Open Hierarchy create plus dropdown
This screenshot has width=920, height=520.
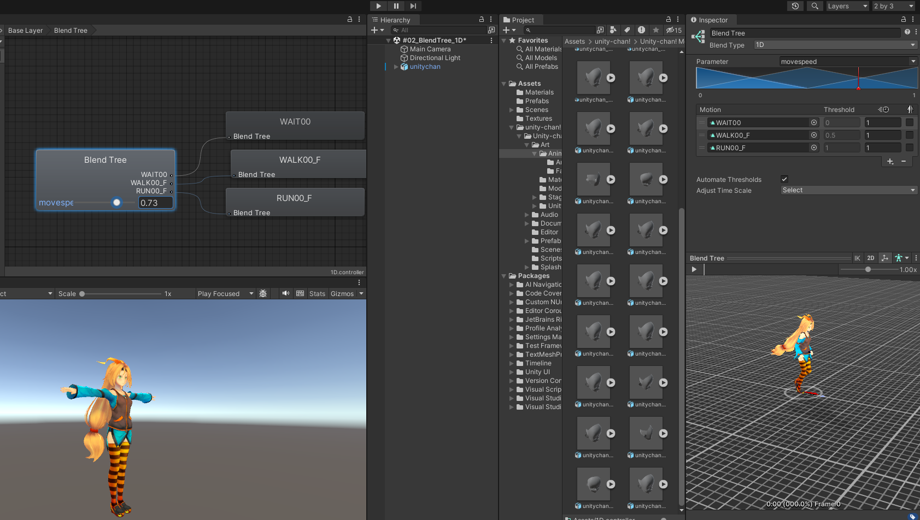(x=377, y=30)
